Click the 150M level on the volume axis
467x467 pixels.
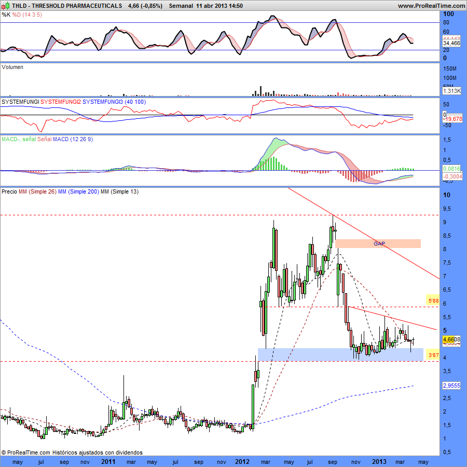click(x=450, y=69)
